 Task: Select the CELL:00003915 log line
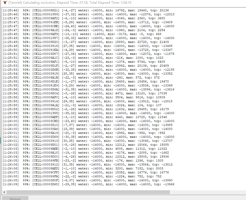click(87, 74)
